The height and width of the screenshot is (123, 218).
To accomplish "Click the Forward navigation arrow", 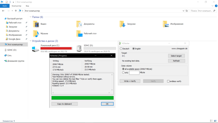I will coord(8,11).
